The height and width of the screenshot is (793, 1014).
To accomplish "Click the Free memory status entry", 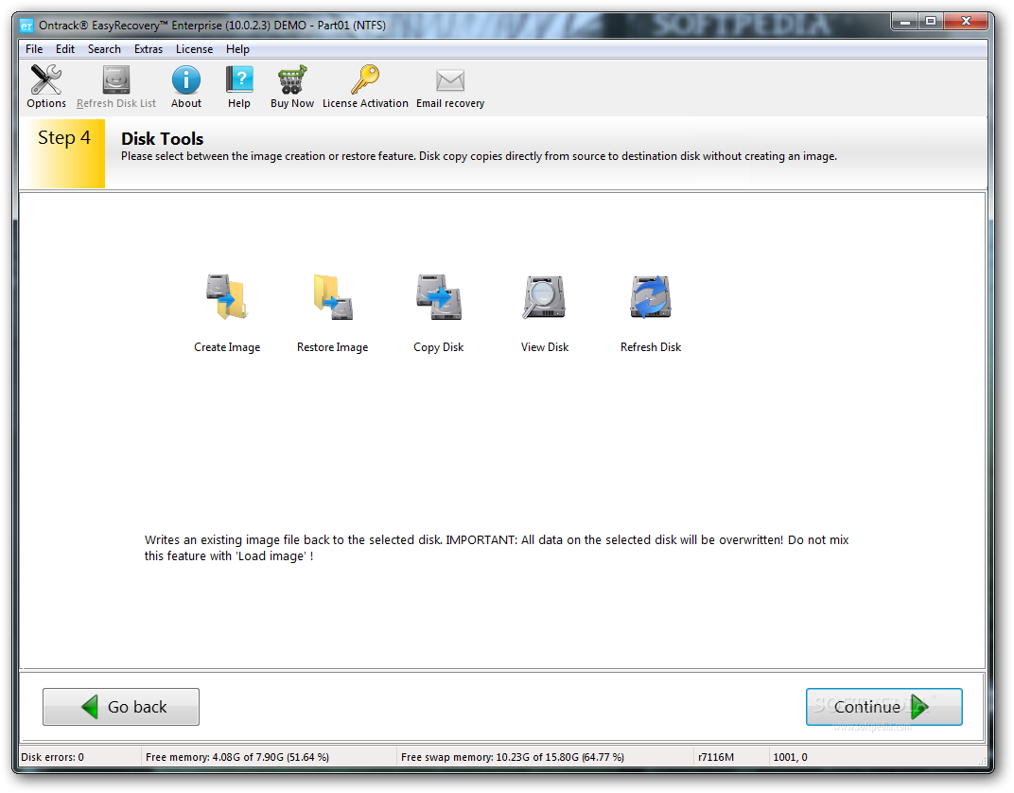I will pos(237,757).
